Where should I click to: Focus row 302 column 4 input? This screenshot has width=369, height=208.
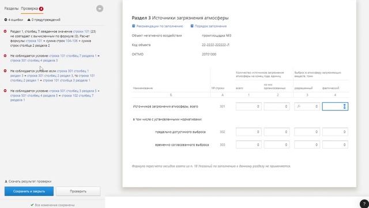335,132
